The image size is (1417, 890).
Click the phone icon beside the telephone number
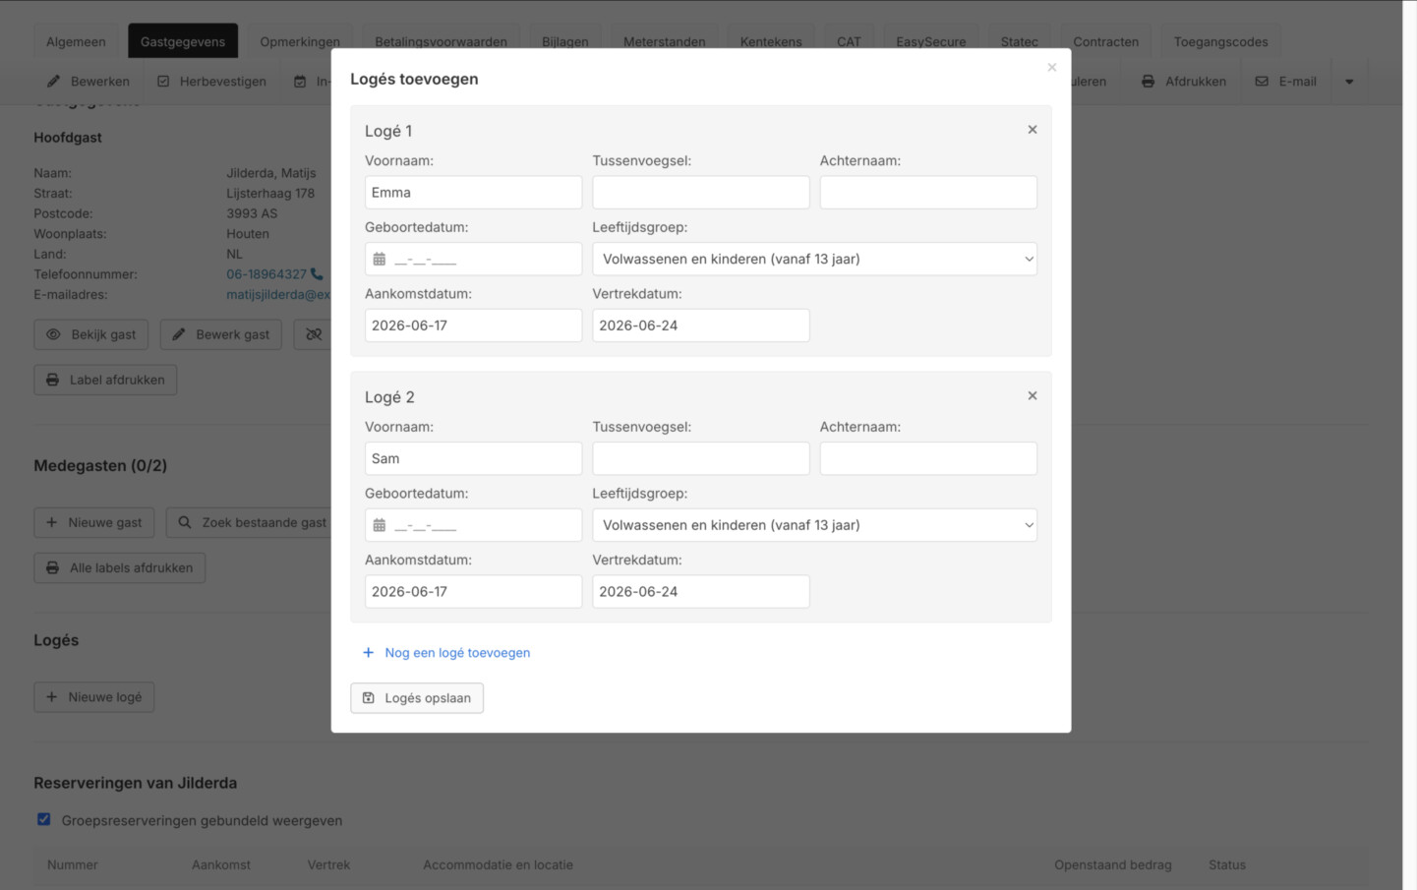317,274
